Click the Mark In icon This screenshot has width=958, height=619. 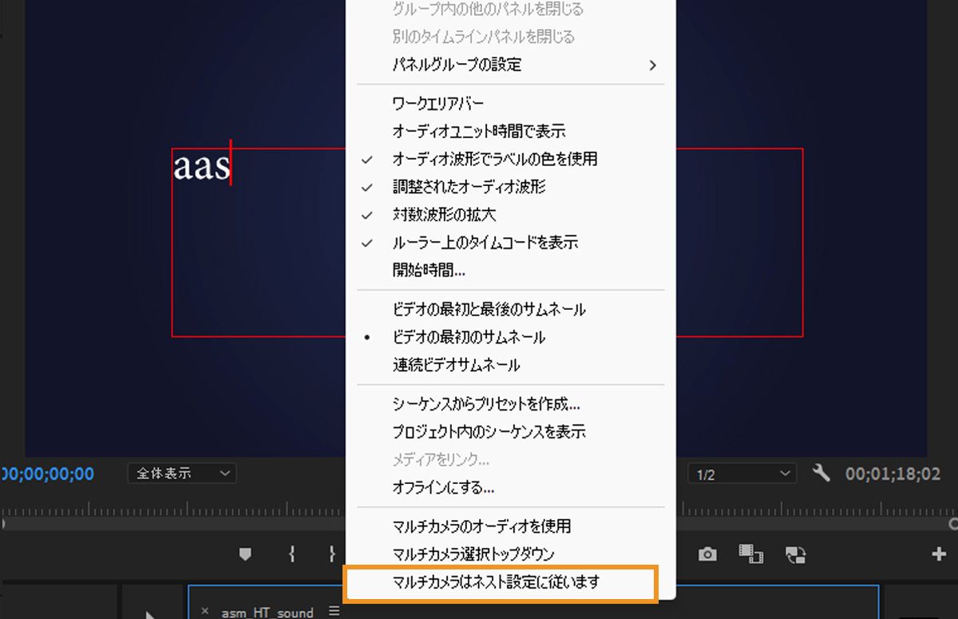tap(291, 553)
